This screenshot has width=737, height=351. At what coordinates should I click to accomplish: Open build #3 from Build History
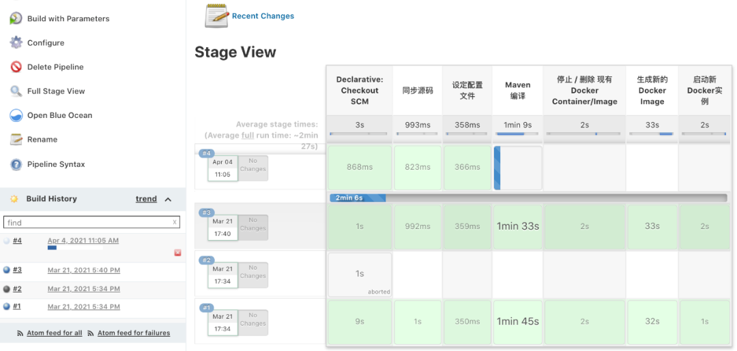[x=17, y=269]
